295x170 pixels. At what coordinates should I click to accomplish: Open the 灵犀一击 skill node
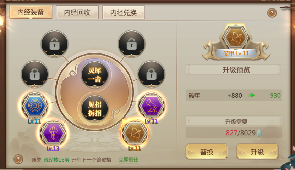point(95,75)
